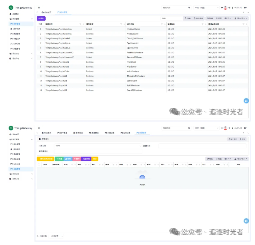Open the language dropdown in the lower window

point(206,128)
